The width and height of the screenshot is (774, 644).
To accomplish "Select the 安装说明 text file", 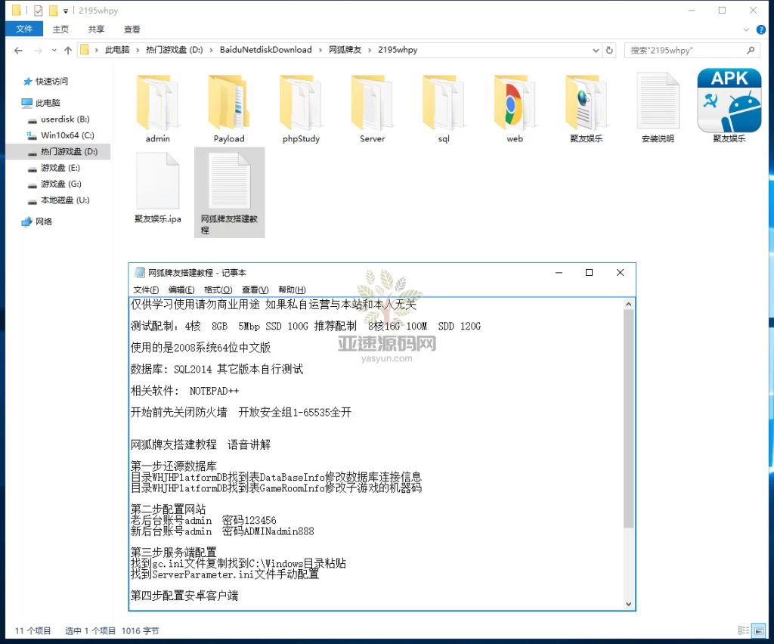I will (657, 104).
